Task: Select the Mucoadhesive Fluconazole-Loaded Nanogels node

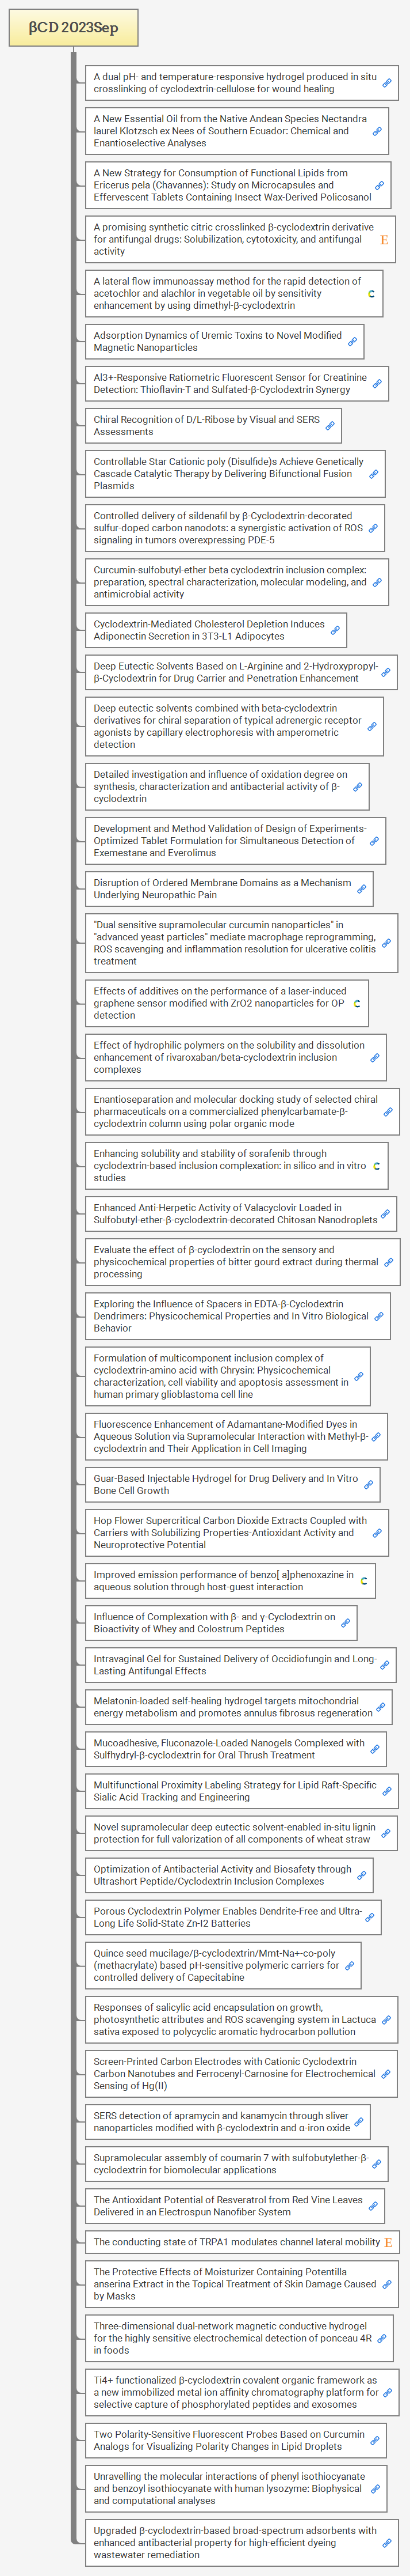Action: pos(229,1749)
